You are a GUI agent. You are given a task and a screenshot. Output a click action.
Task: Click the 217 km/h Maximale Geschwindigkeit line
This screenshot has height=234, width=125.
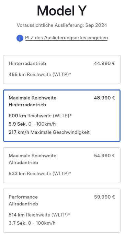pyautogui.click(x=49, y=132)
